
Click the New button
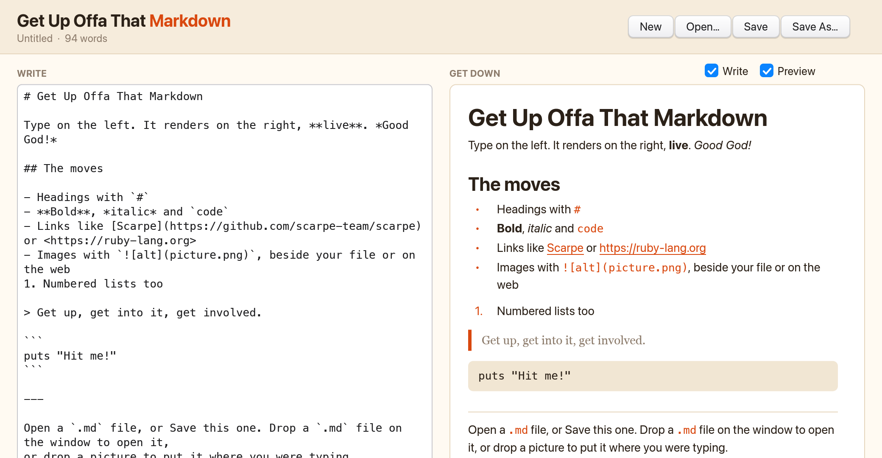650,27
